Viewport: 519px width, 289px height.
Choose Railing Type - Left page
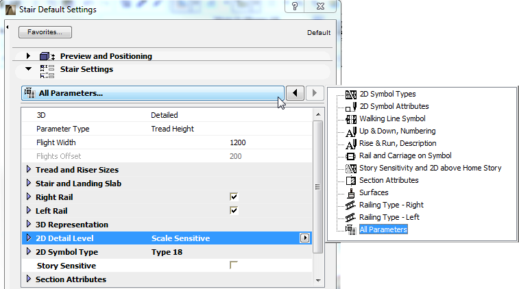click(389, 217)
